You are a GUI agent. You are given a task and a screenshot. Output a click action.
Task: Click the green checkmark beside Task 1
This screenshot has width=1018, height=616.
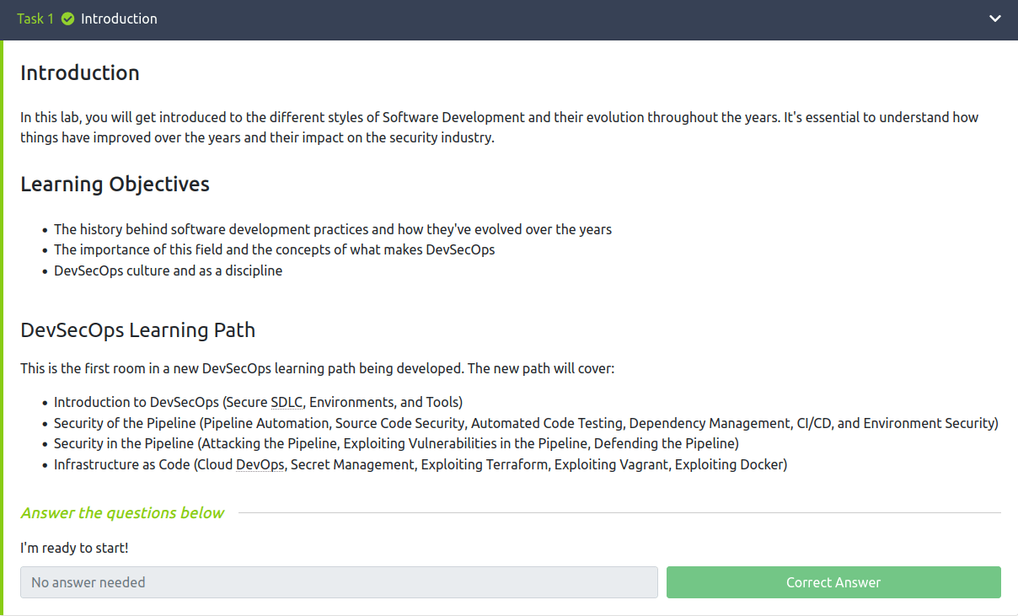point(67,18)
